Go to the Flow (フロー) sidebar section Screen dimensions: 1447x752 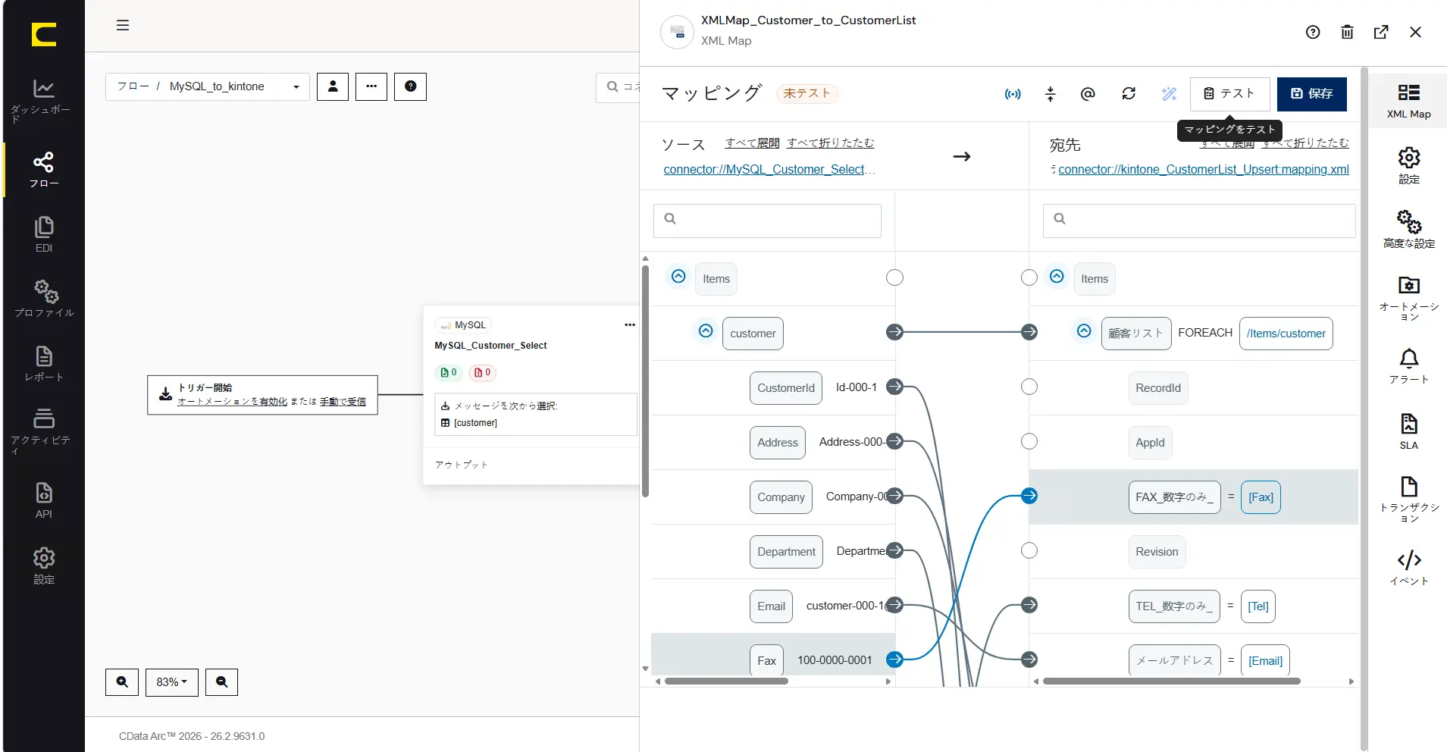click(43, 170)
